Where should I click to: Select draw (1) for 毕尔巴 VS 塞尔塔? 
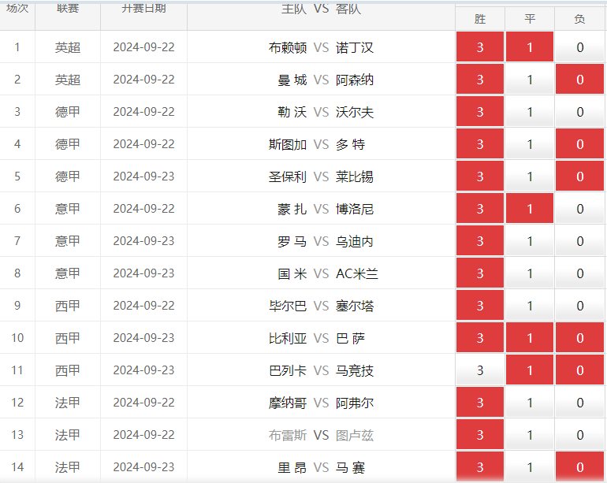pos(530,306)
